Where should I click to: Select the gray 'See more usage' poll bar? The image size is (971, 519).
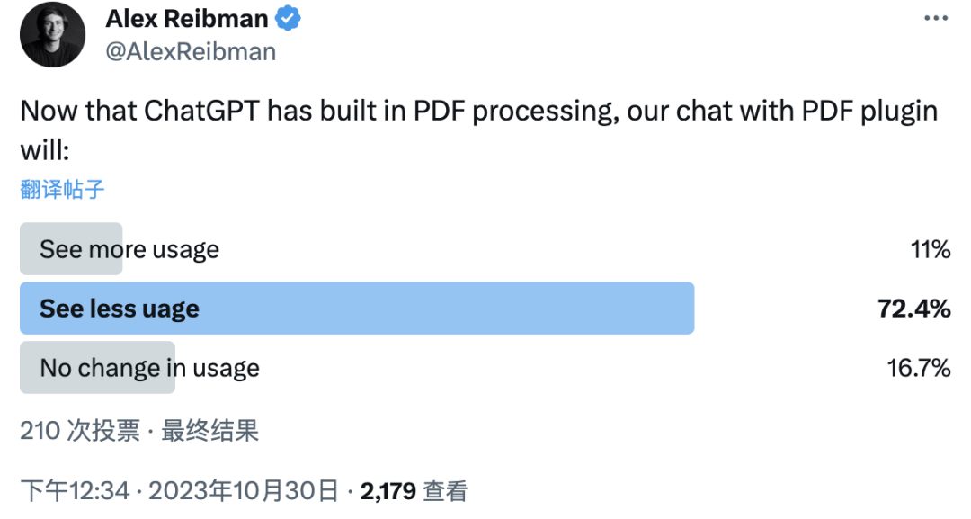pyautogui.click(x=71, y=249)
